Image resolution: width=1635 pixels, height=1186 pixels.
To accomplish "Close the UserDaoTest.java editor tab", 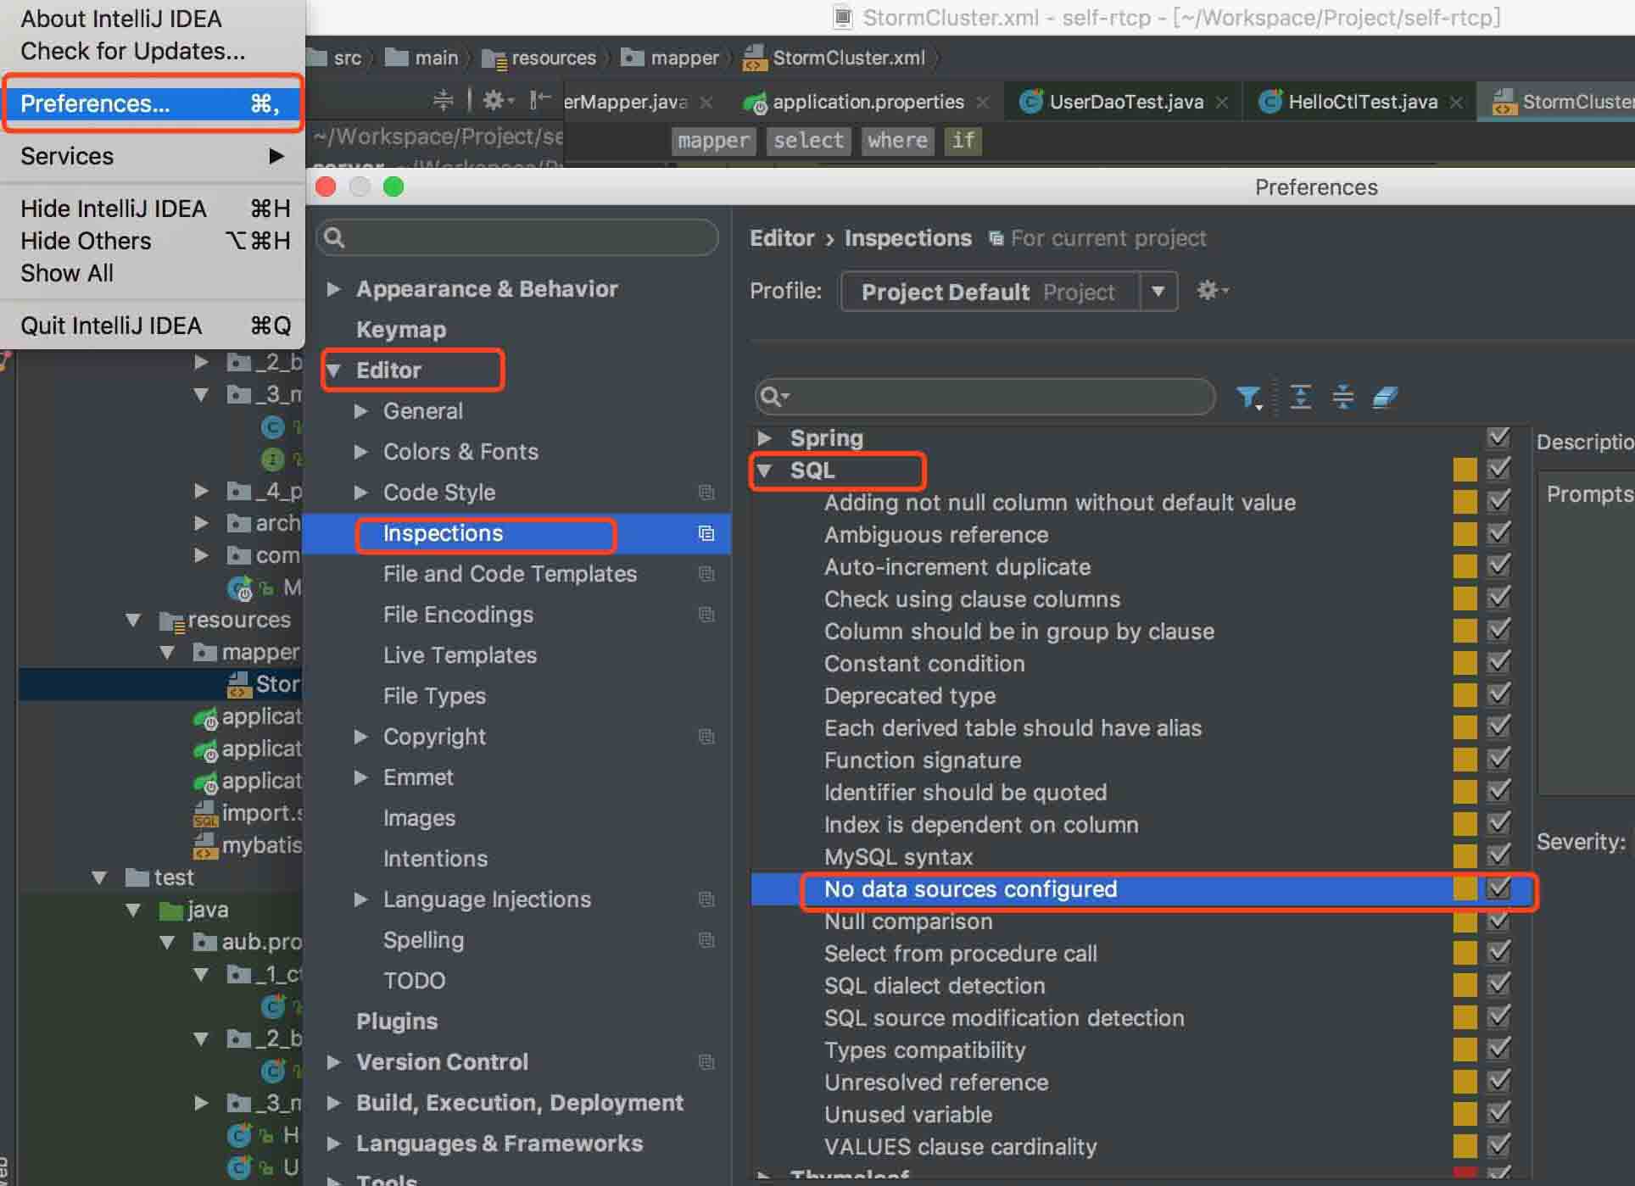I will (x=1222, y=103).
